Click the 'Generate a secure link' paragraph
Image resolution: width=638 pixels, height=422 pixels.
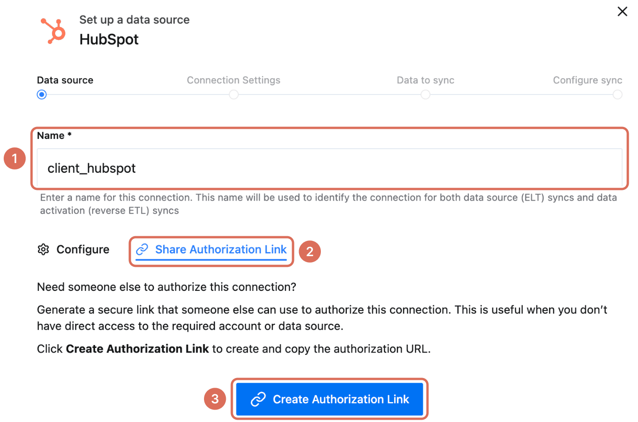tap(322, 318)
